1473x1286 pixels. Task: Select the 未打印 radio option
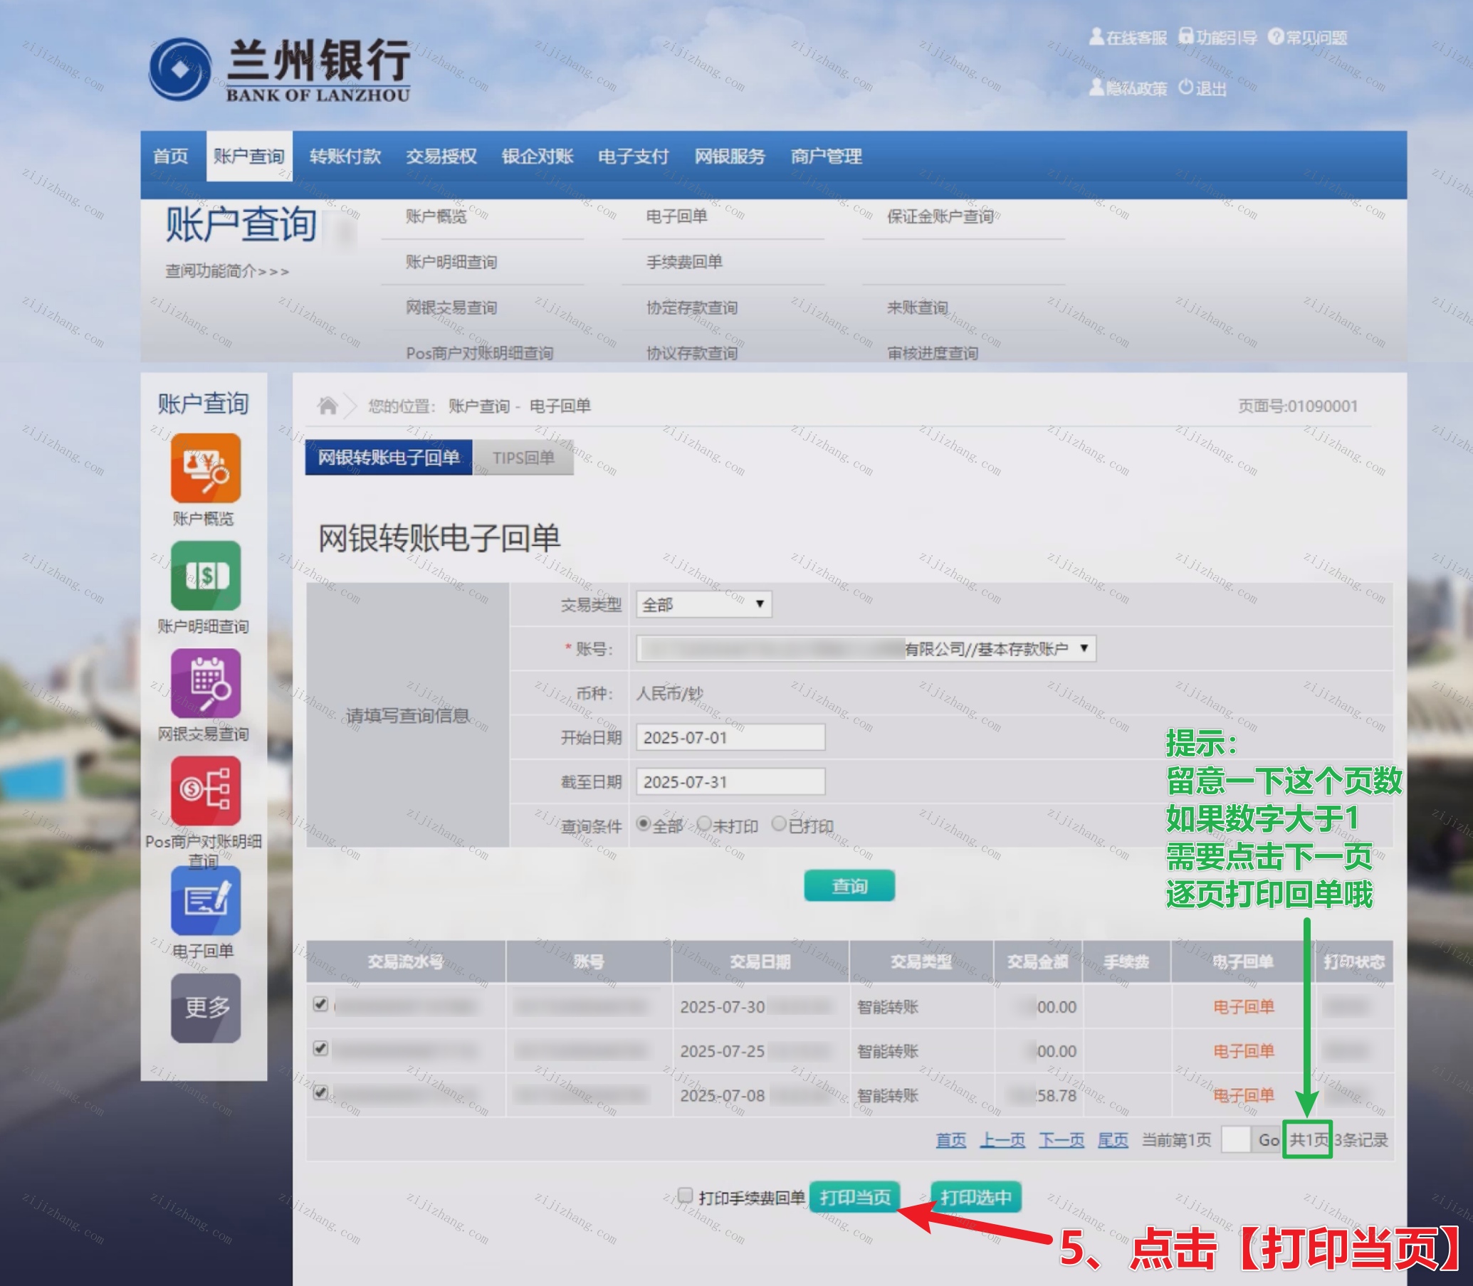point(704,824)
